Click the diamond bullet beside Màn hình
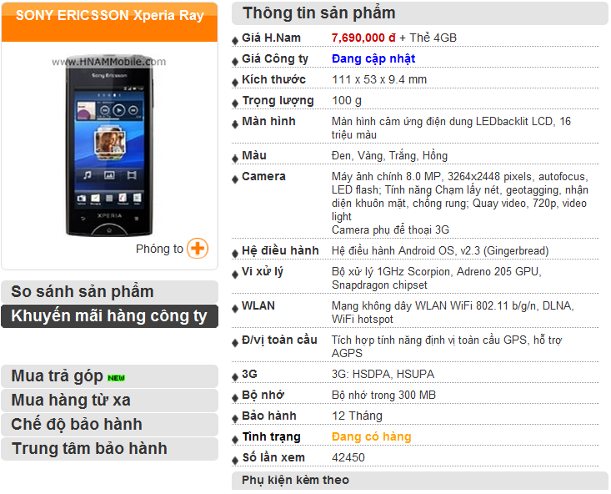 point(235,124)
